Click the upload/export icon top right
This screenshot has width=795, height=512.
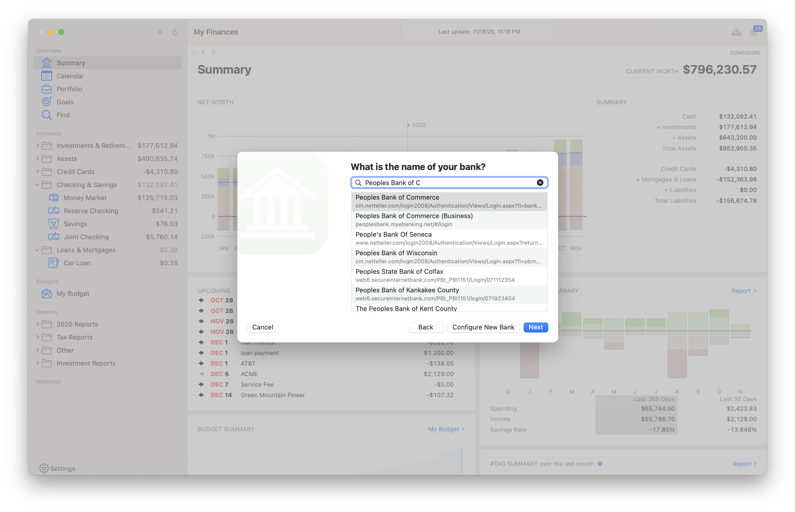coord(737,31)
